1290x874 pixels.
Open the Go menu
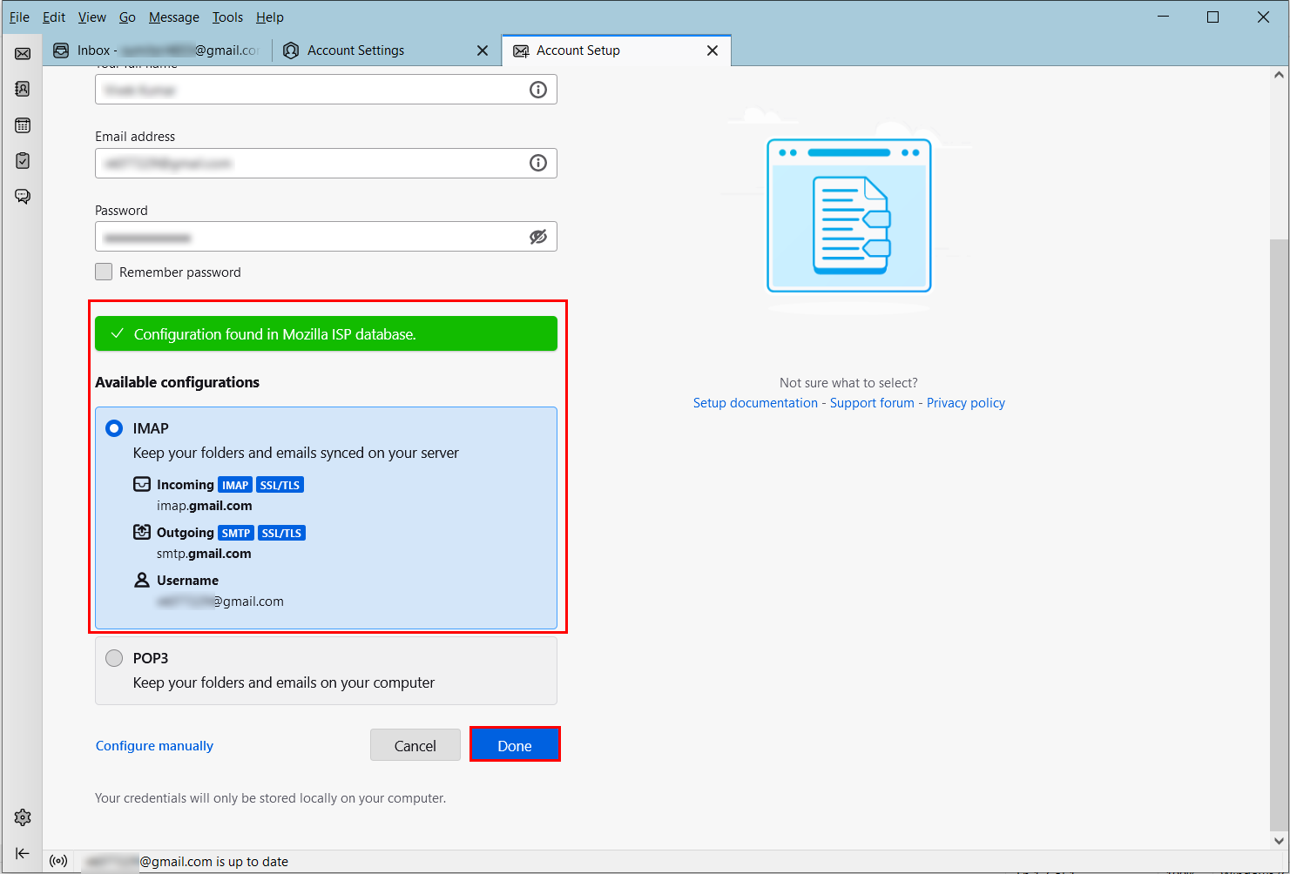(x=127, y=17)
